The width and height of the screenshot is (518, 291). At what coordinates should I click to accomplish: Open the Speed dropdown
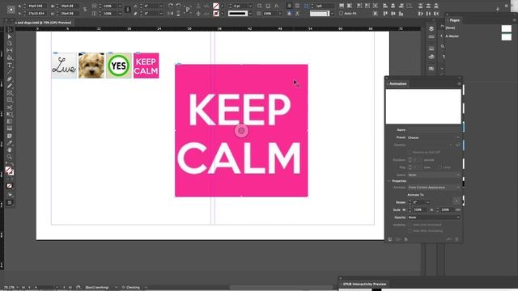click(x=433, y=175)
